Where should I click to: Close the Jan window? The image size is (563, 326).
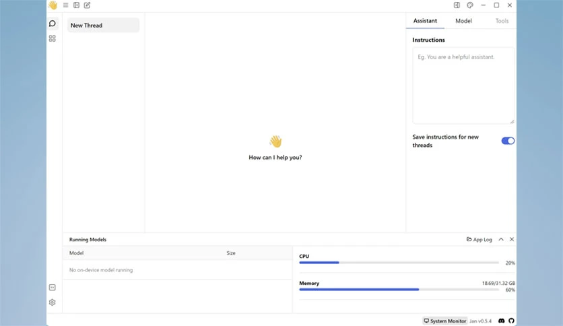[x=510, y=5]
